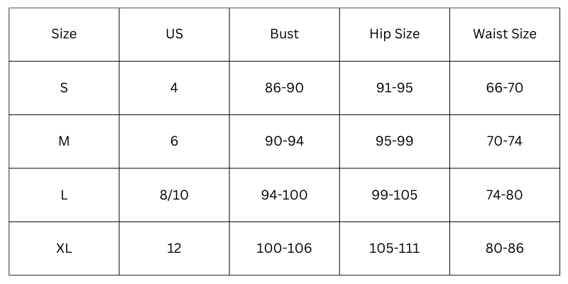Click the Bust column header
This screenshot has width=568, height=284.
[284, 34]
